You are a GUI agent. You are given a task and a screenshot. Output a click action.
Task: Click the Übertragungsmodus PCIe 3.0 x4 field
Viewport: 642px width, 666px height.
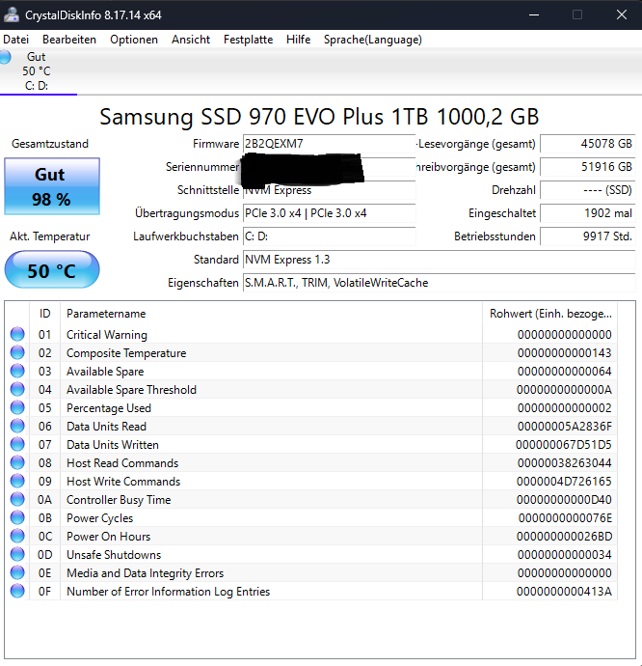[x=329, y=213]
